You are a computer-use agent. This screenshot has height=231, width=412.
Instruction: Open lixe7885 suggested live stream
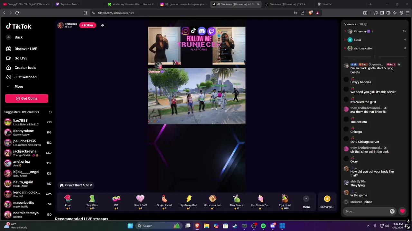28,122
